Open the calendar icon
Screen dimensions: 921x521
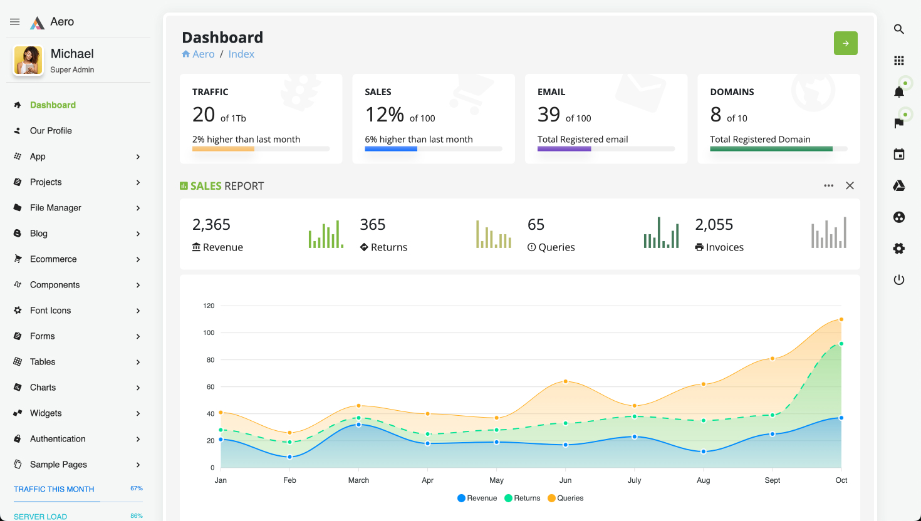pyautogui.click(x=898, y=155)
